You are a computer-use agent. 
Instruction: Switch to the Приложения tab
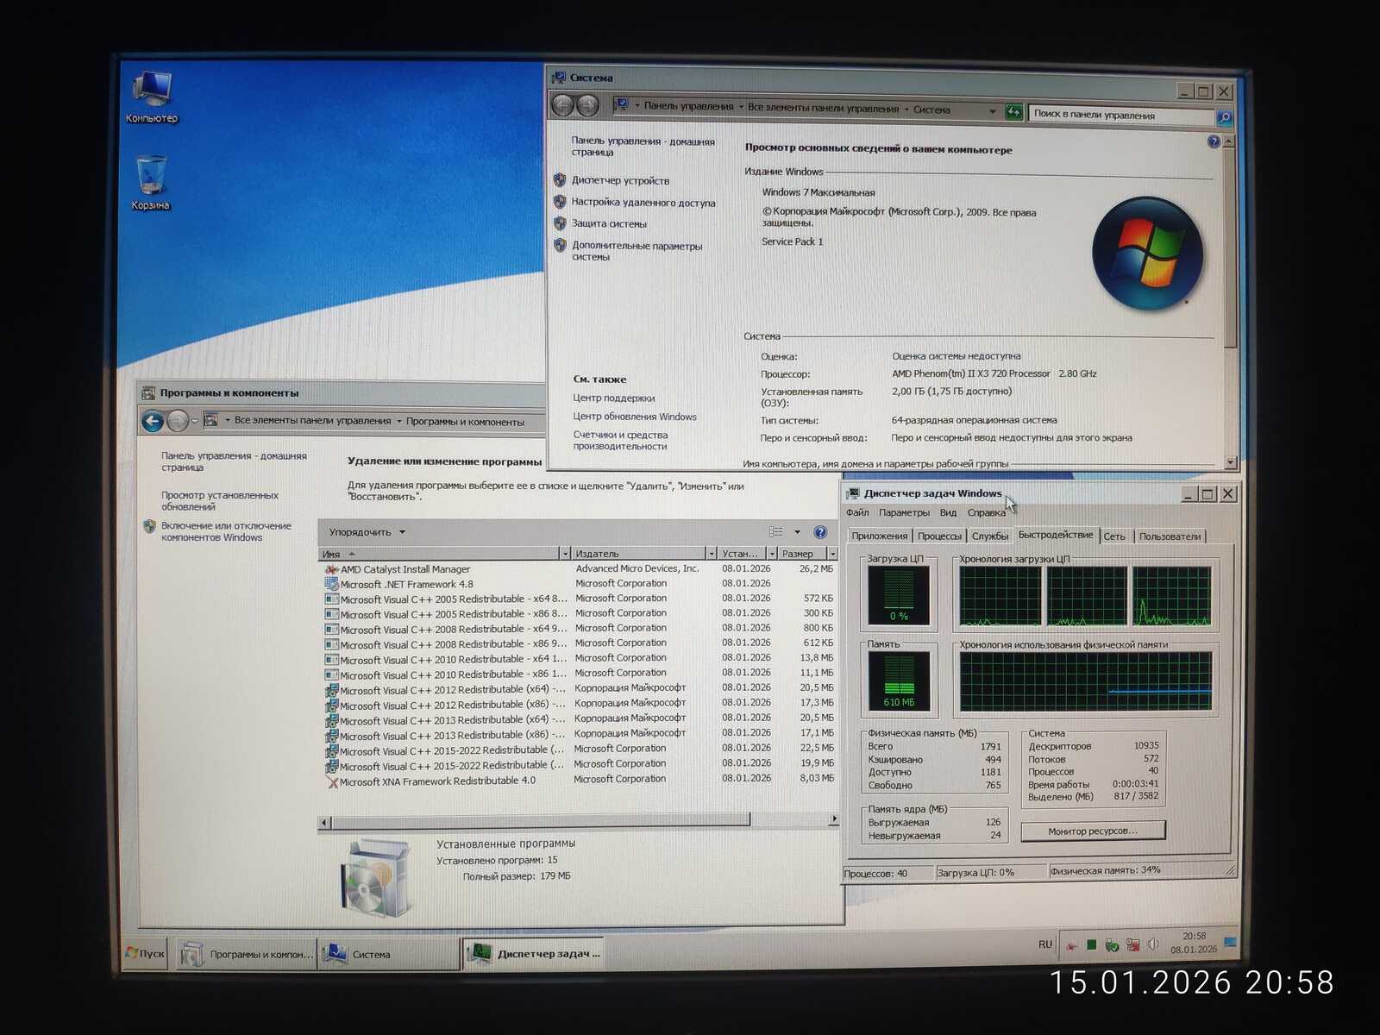point(879,536)
